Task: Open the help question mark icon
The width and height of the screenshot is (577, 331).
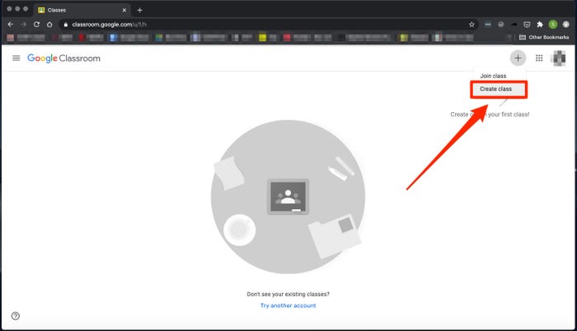Action: 16,316
